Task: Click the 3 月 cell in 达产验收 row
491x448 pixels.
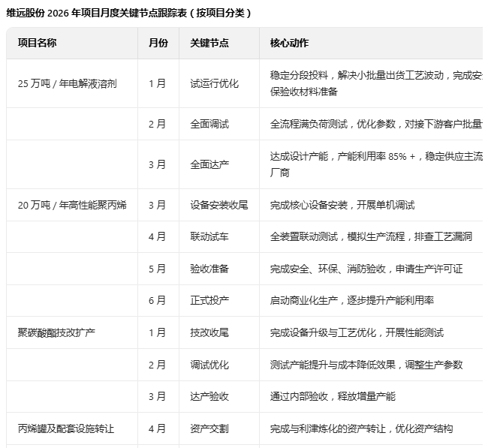Action: (157, 396)
